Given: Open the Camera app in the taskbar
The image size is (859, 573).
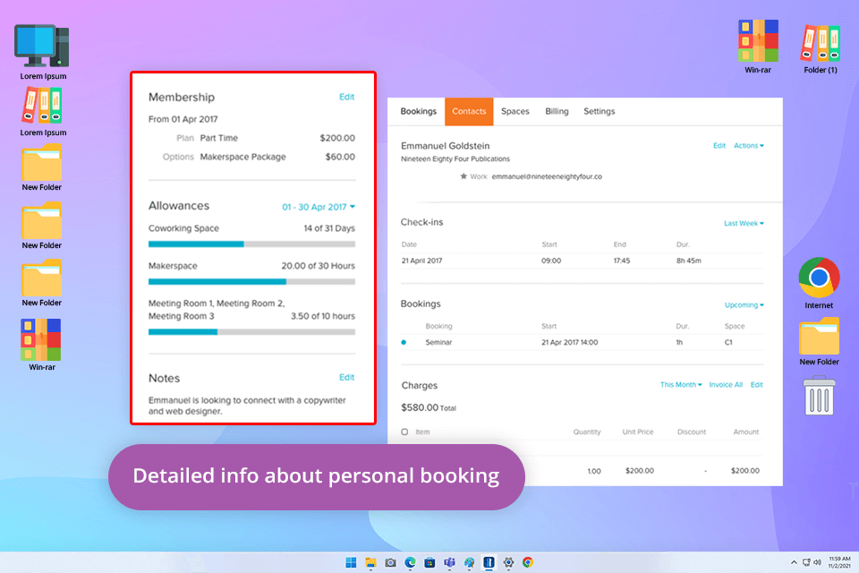Looking at the screenshot, I should 391,562.
